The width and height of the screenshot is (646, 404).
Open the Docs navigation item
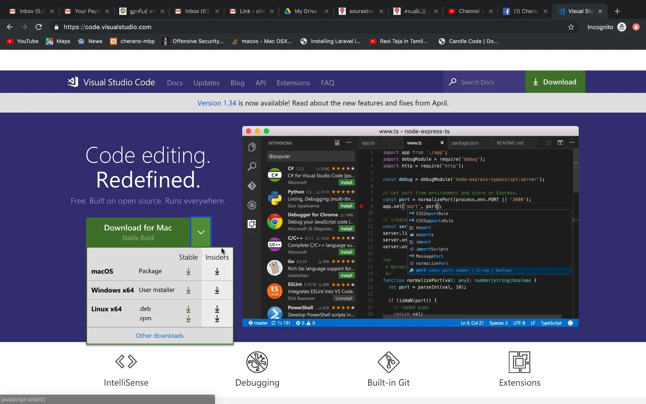coord(175,83)
